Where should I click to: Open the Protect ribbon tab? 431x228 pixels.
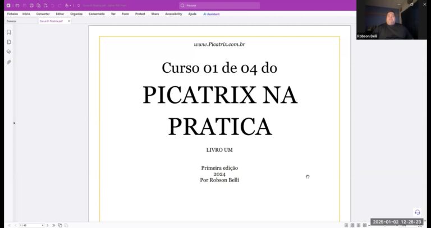[140, 14]
